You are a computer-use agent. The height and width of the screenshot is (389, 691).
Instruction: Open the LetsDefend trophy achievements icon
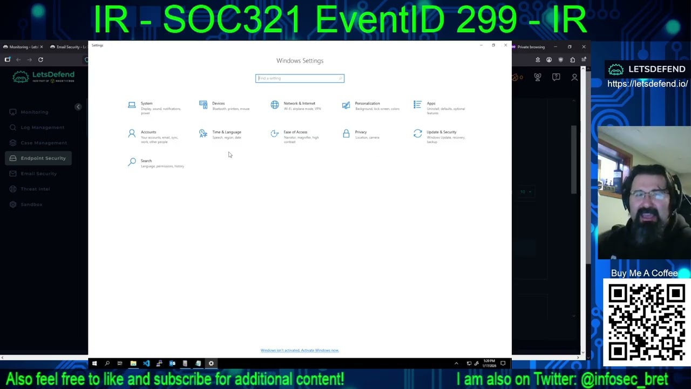(x=538, y=78)
